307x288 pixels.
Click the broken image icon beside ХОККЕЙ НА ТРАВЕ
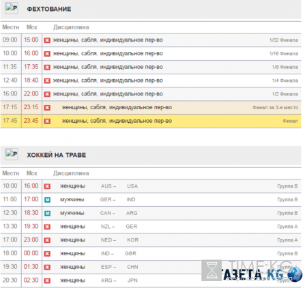(12, 154)
